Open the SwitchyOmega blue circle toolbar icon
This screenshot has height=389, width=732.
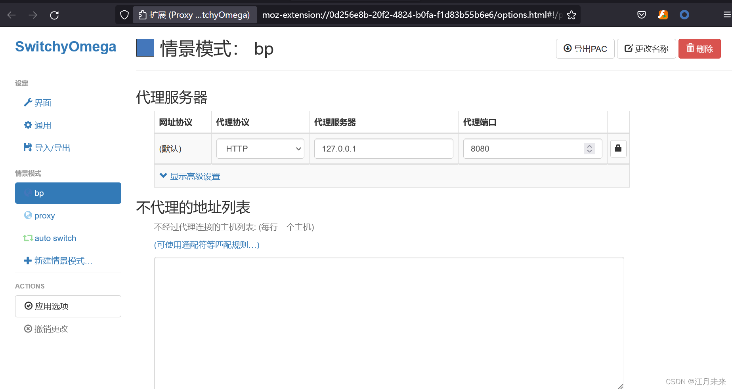click(x=684, y=15)
